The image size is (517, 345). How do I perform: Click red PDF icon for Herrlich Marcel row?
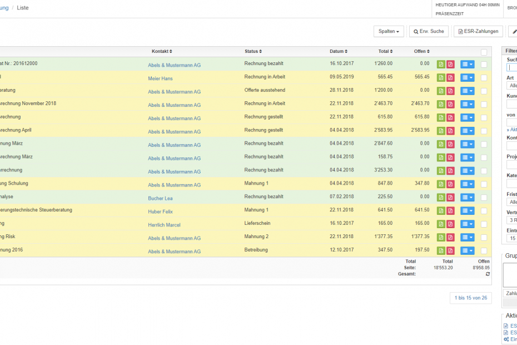(450, 224)
